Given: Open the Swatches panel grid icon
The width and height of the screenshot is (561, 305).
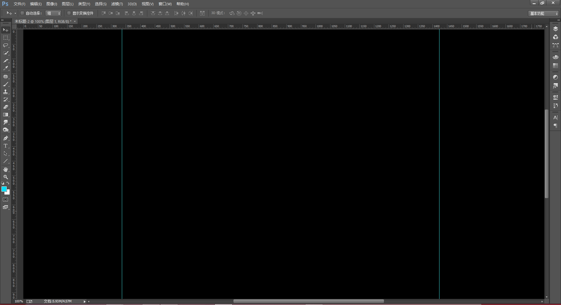Looking at the screenshot, I should [x=555, y=65].
